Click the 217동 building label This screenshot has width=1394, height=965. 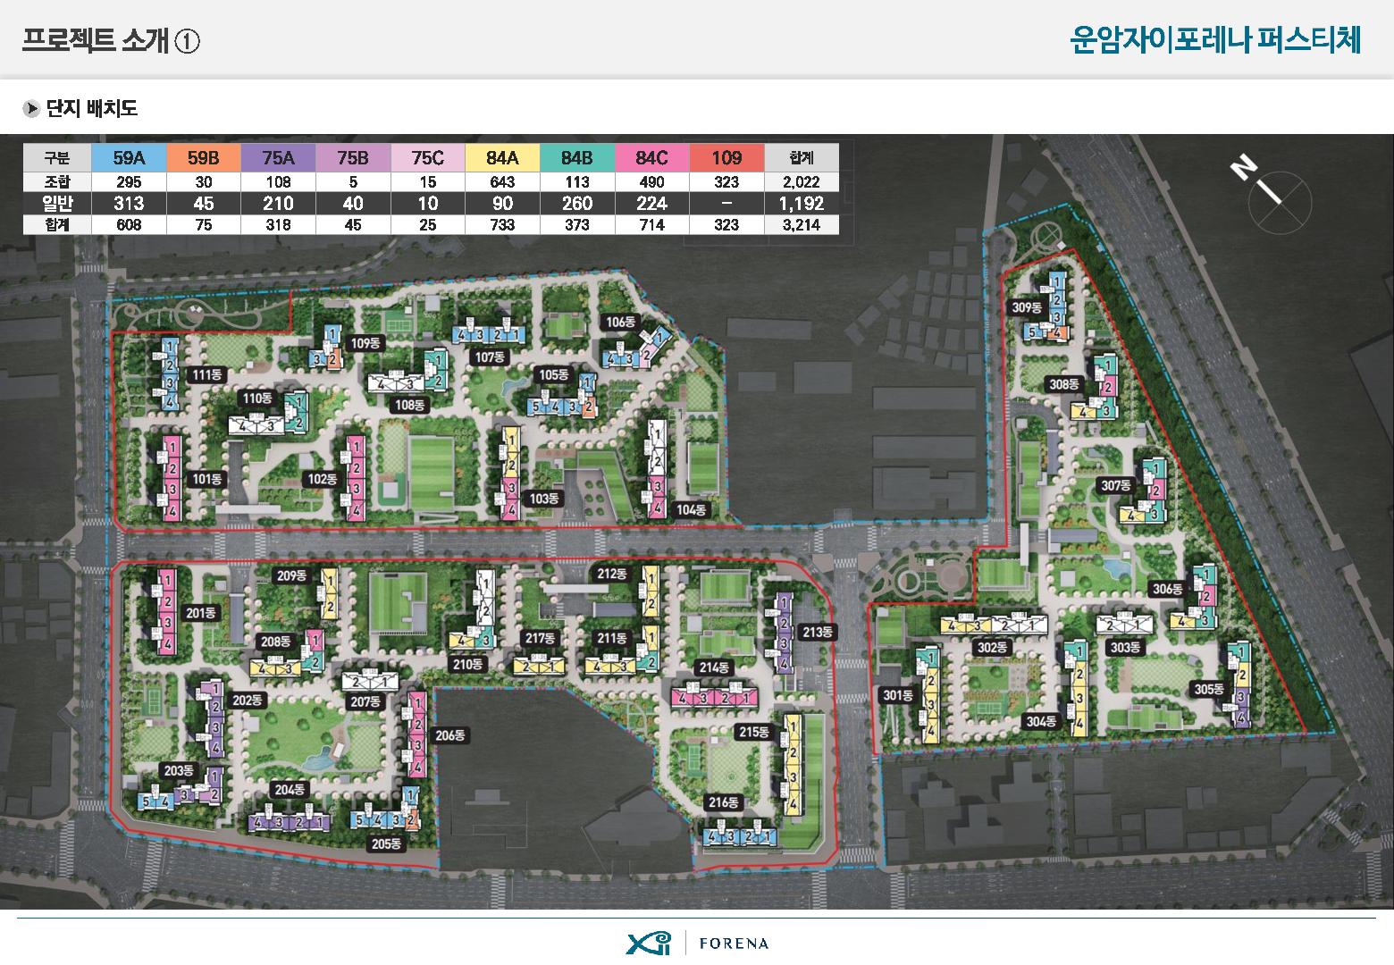pyautogui.click(x=540, y=638)
